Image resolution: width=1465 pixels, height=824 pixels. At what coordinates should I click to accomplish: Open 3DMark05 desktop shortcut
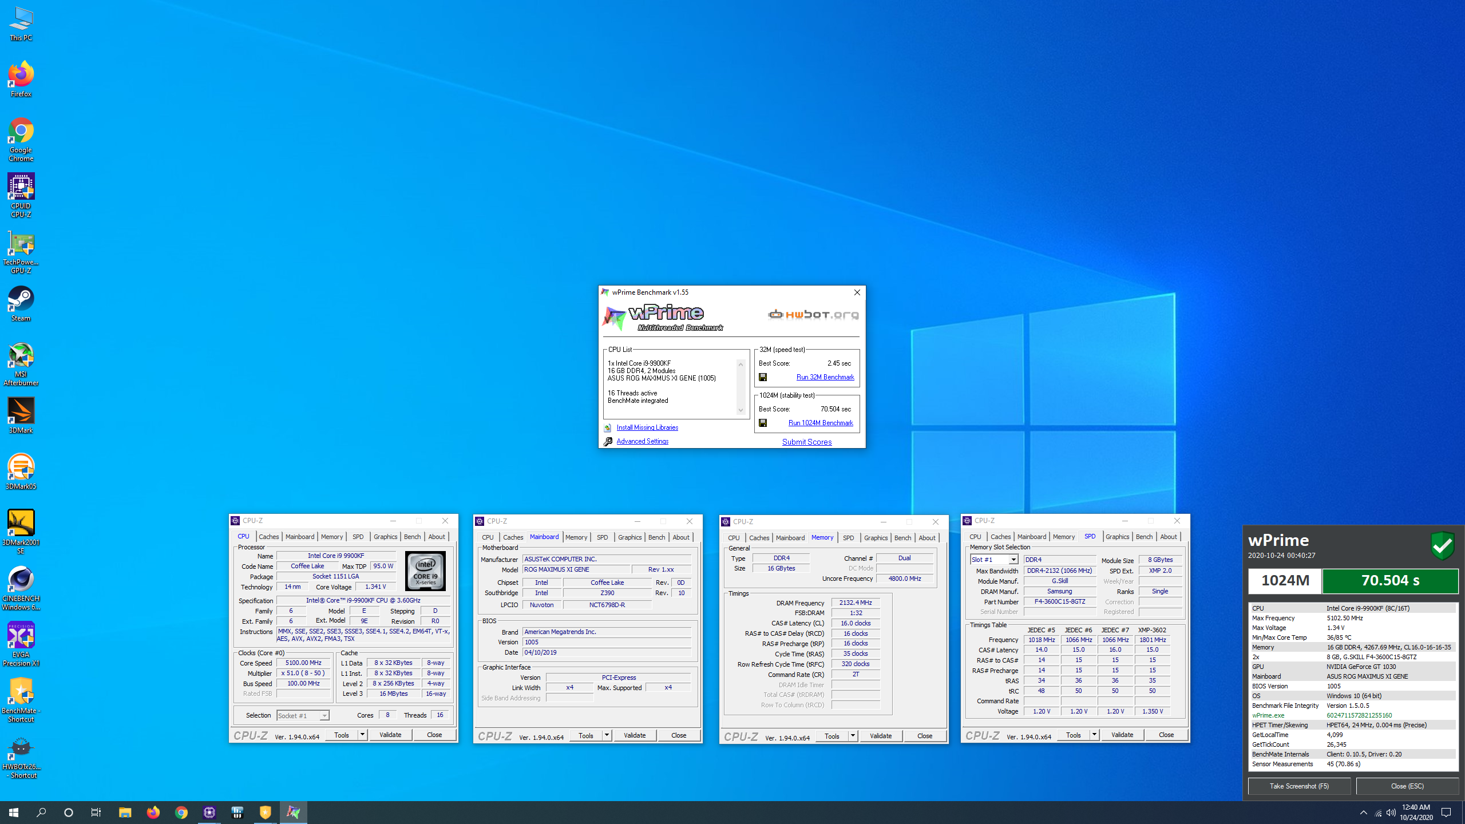pos(21,472)
